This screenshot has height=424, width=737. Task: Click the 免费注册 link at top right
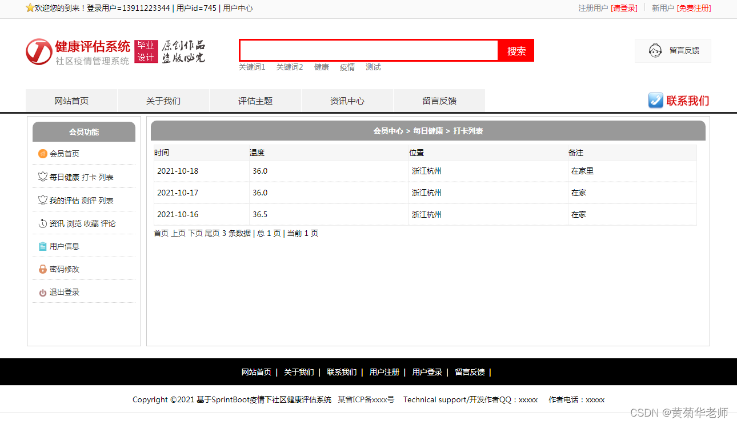694,8
